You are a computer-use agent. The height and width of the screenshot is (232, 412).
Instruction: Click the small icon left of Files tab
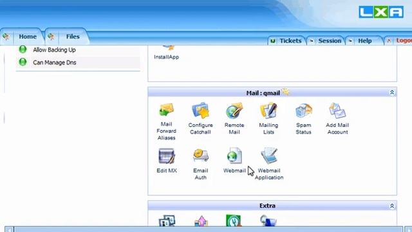click(x=51, y=36)
